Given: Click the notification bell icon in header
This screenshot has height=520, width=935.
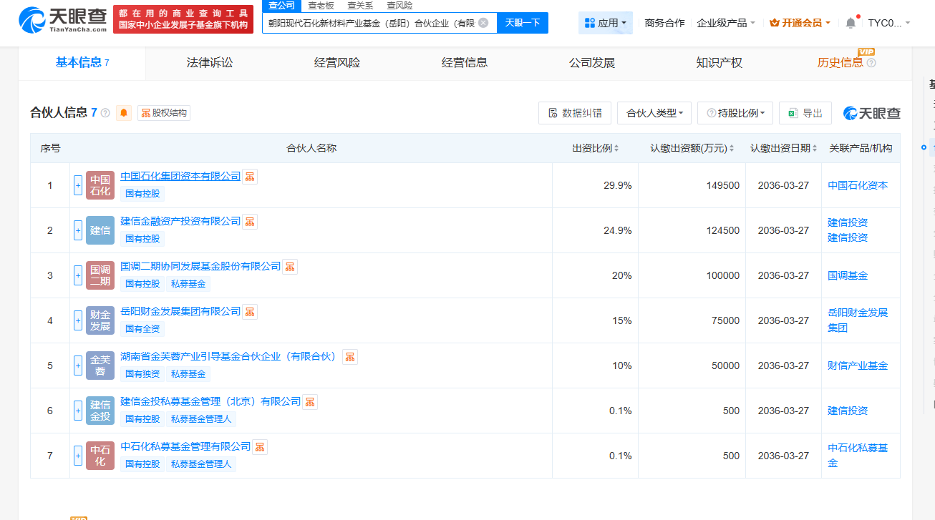Looking at the screenshot, I should [851, 23].
